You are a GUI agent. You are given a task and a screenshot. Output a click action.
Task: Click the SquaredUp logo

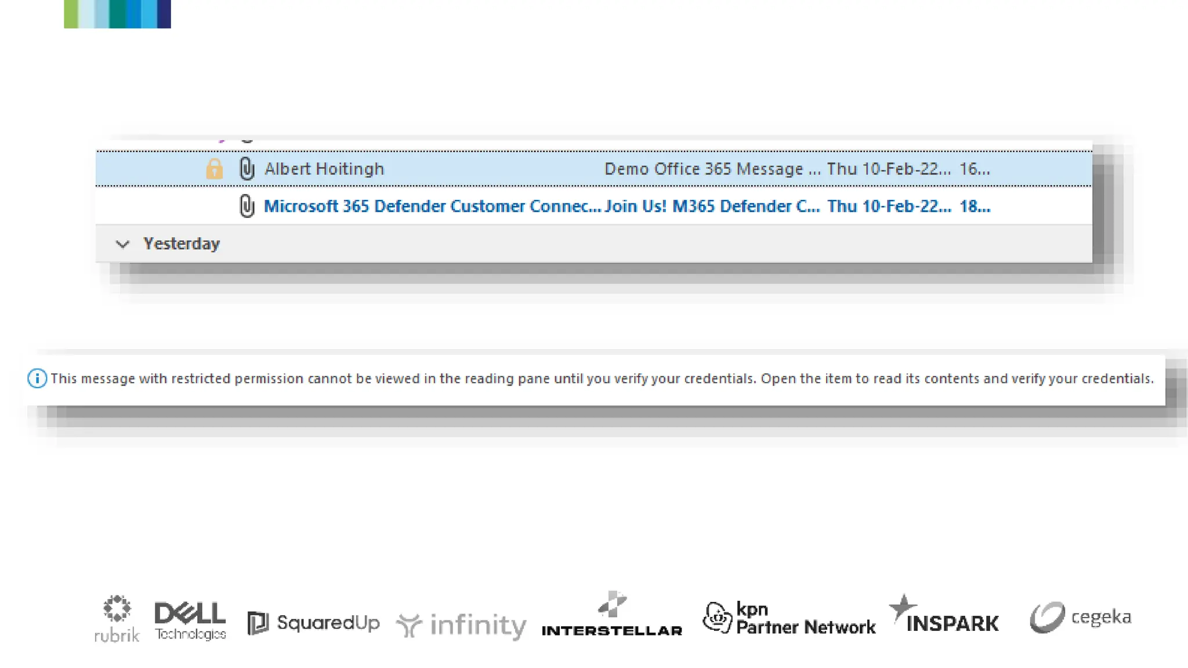pyautogui.click(x=313, y=623)
